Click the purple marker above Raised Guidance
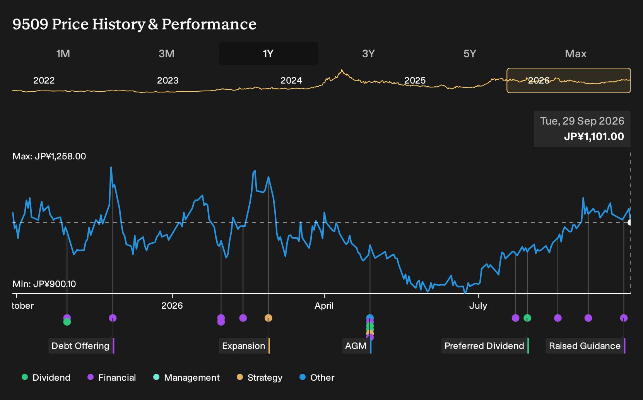Screen dimensions: 643x400 click(x=624, y=318)
